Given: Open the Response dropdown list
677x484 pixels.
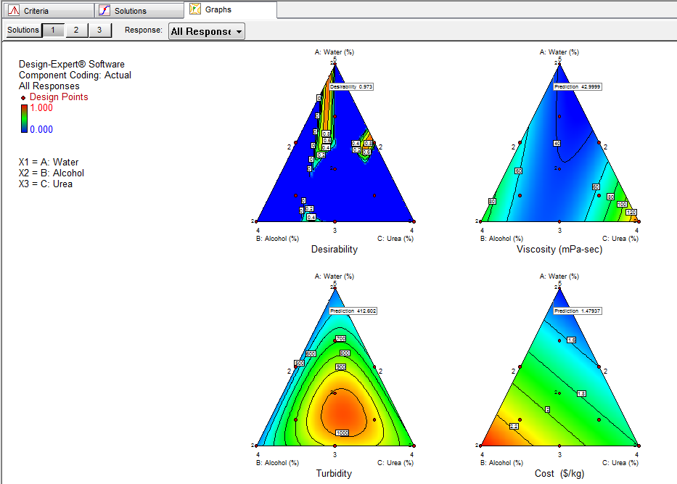Looking at the screenshot, I should coord(207,31).
